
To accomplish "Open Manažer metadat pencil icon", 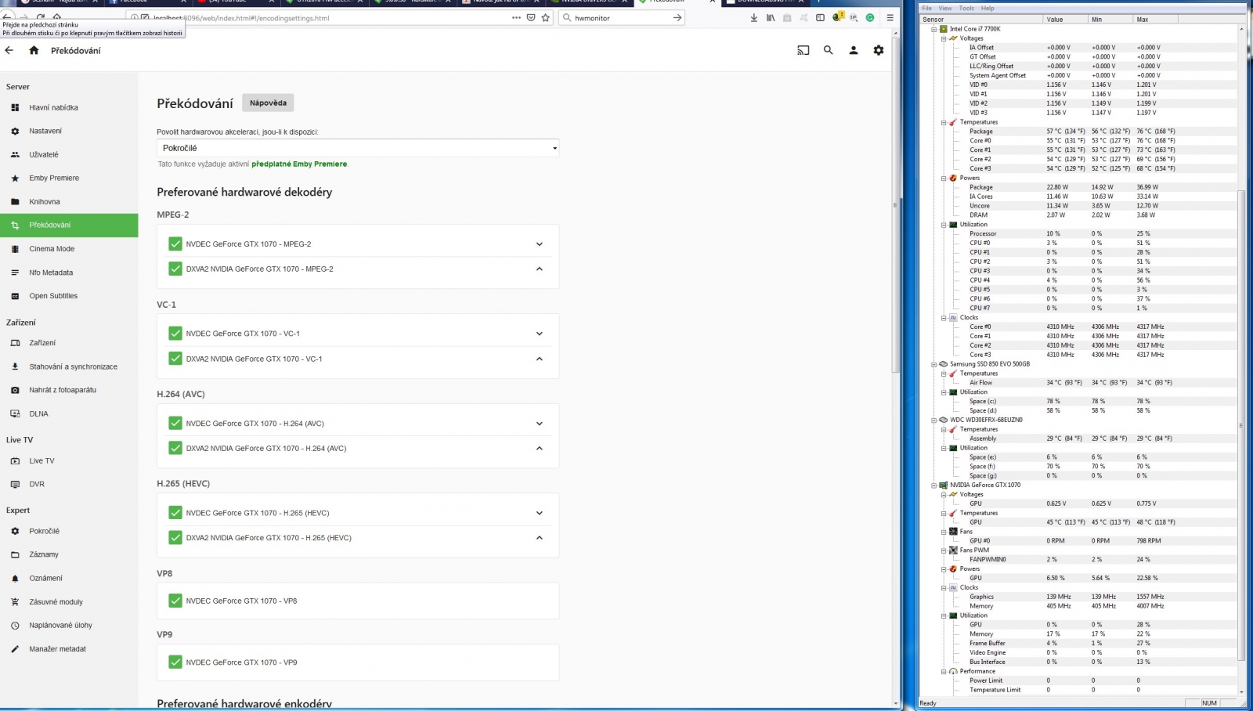I will (x=15, y=648).
